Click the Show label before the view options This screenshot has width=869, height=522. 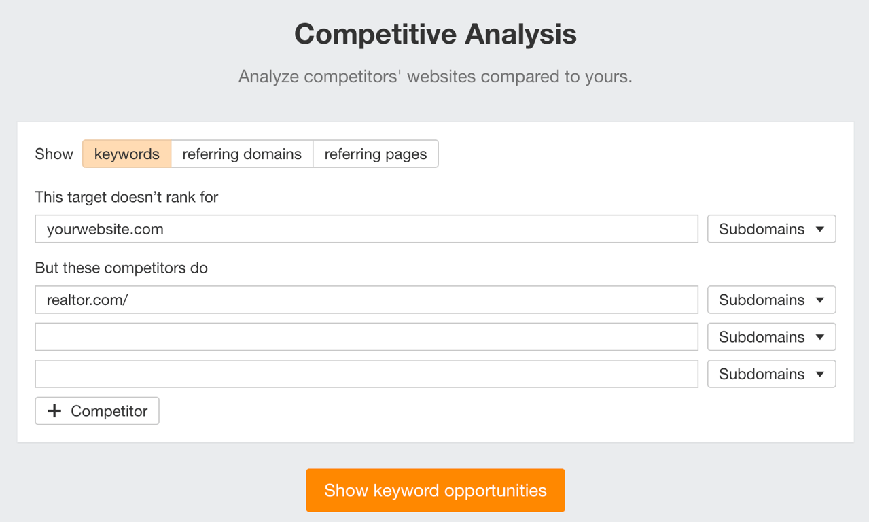[x=54, y=154]
